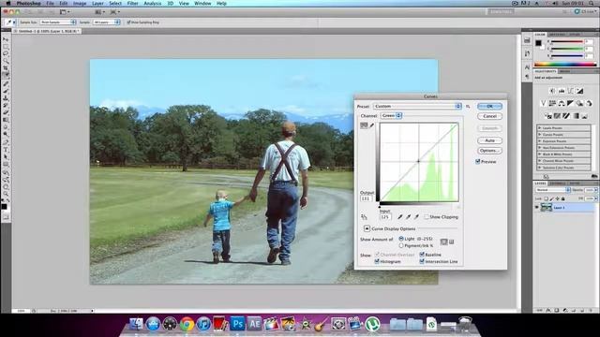Select Pigment/Ink % radio button

(401, 245)
